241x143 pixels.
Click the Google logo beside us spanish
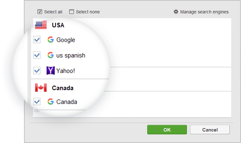click(51, 55)
